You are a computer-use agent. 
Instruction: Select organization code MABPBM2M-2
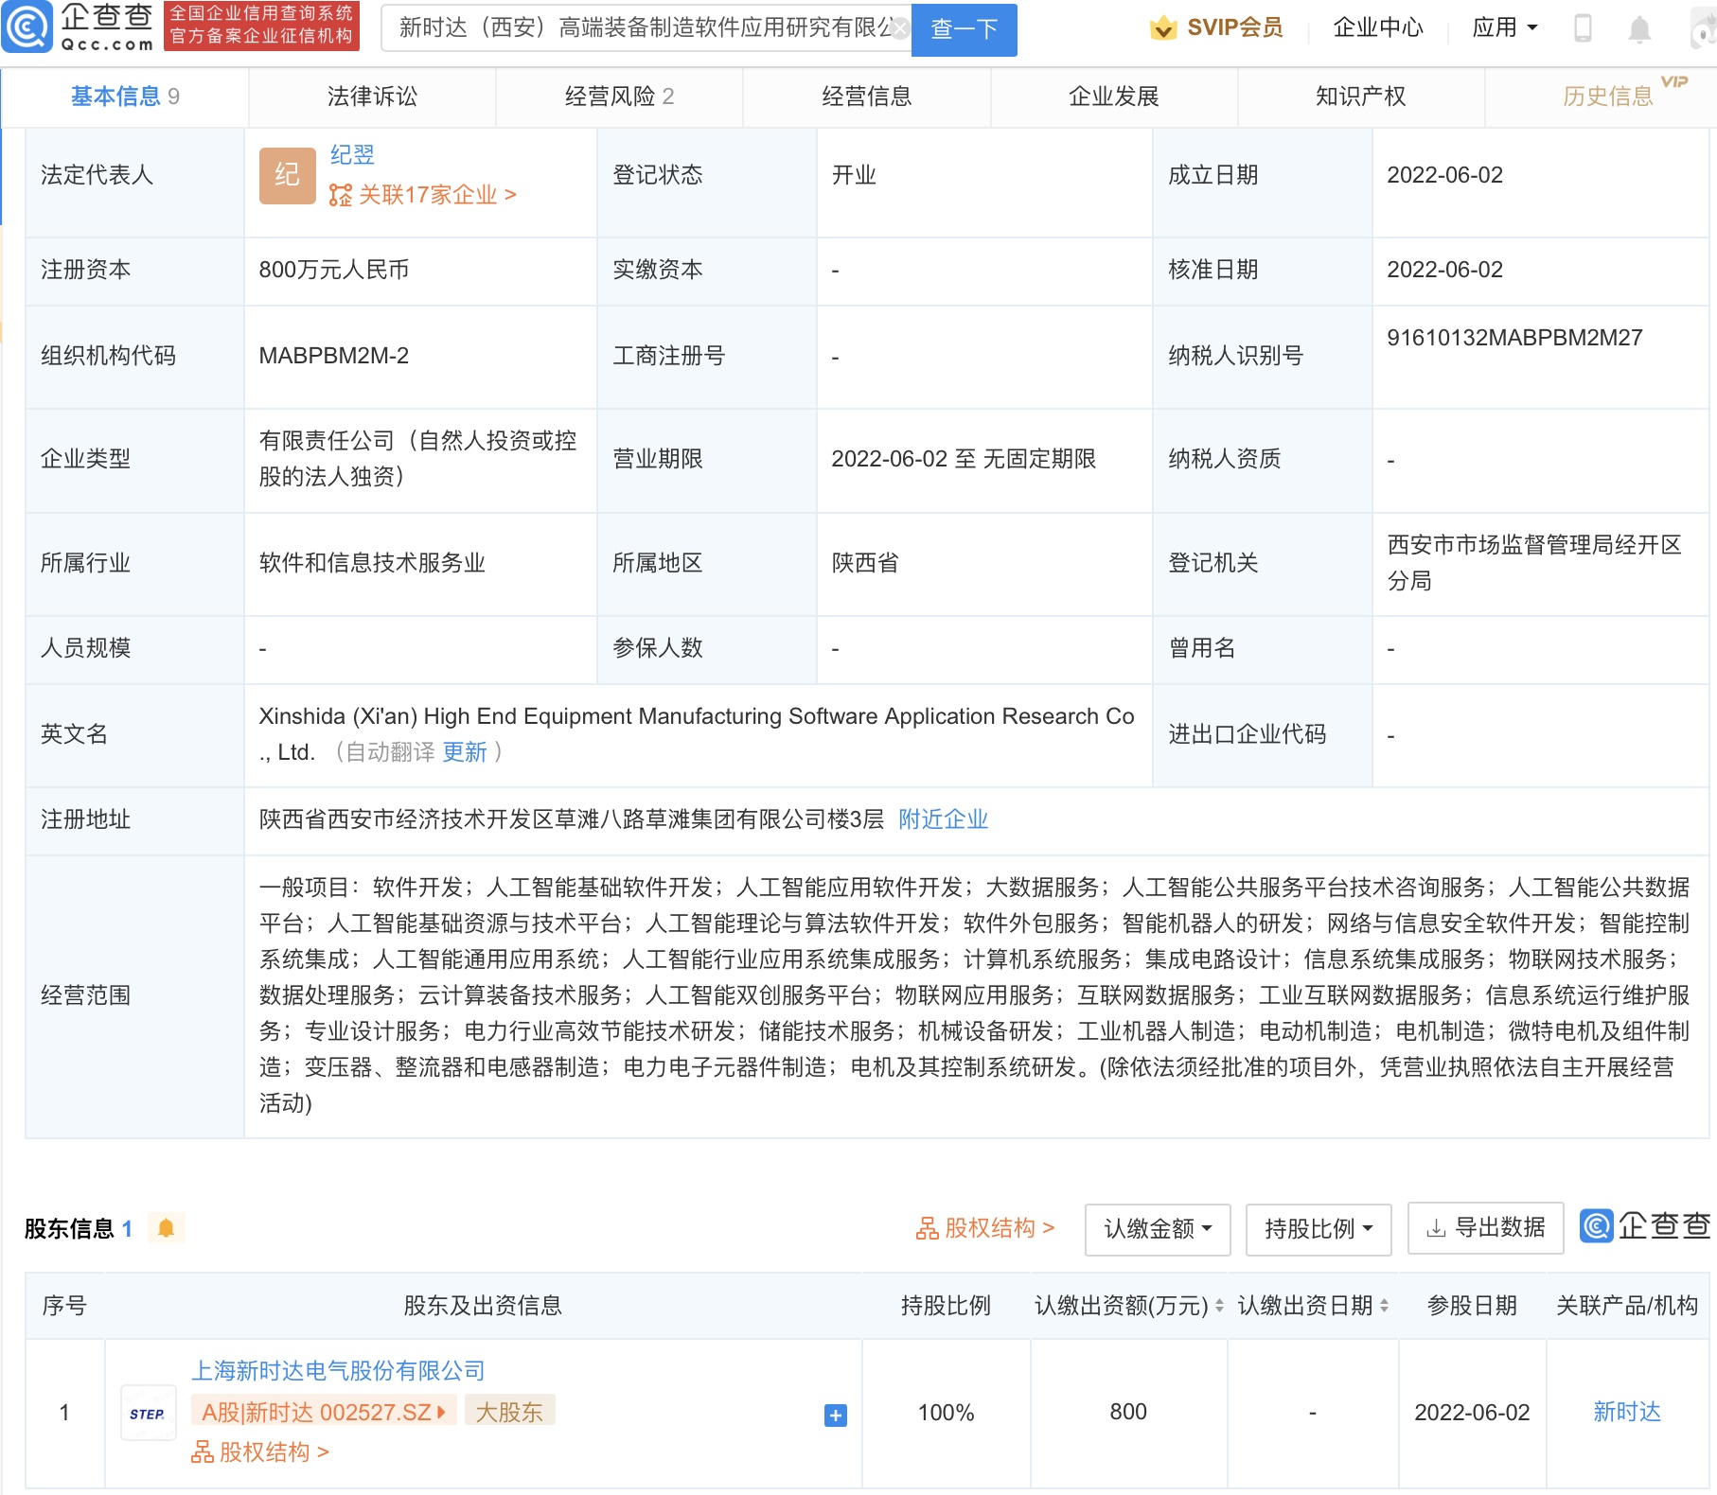(334, 356)
